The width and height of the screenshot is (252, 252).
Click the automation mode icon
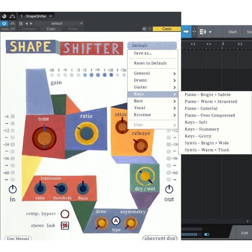(x=12, y=23)
